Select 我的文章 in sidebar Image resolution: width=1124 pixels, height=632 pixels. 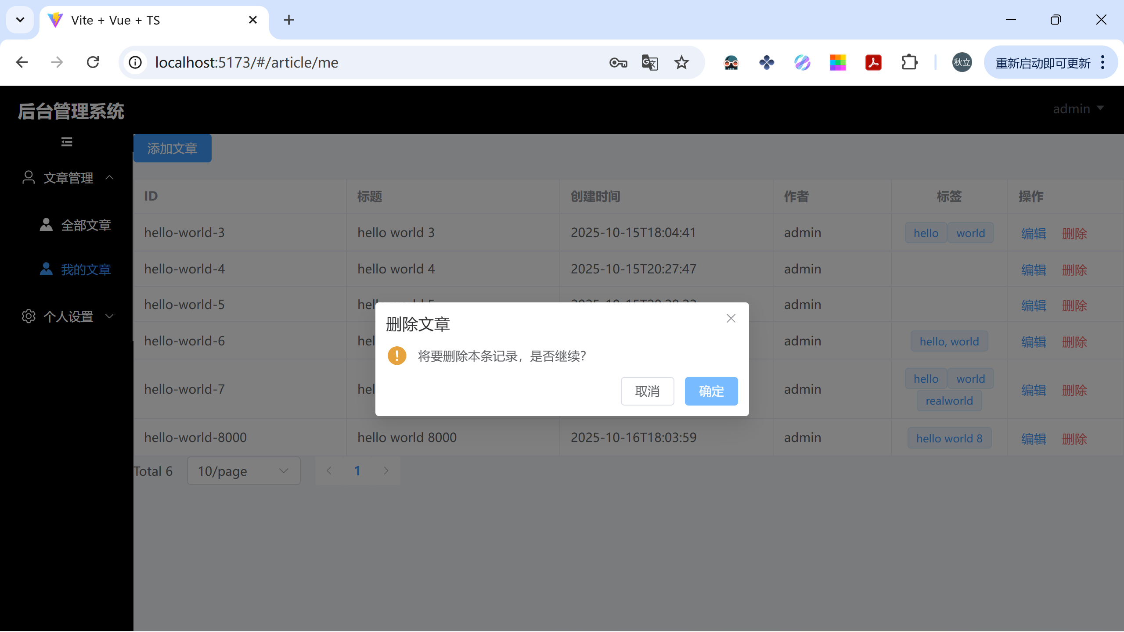[x=86, y=269]
